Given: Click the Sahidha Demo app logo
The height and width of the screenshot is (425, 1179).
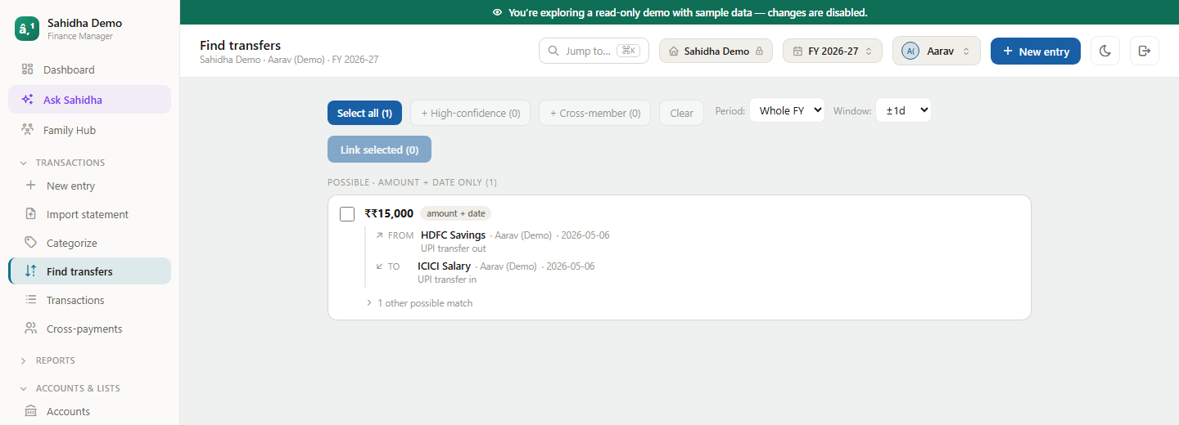Looking at the screenshot, I should pos(27,29).
